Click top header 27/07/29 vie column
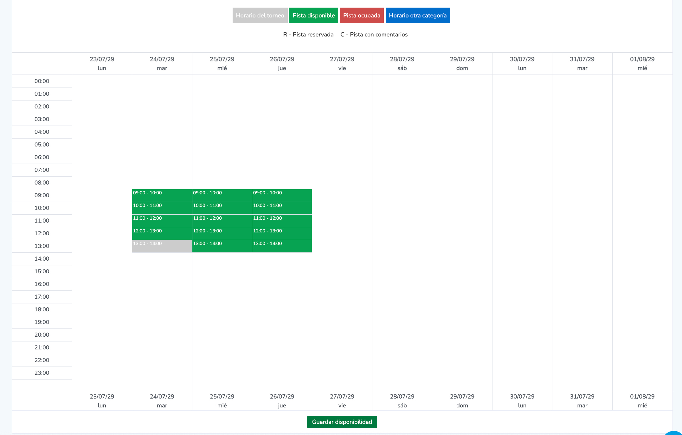The width and height of the screenshot is (682, 435). [x=342, y=63]
